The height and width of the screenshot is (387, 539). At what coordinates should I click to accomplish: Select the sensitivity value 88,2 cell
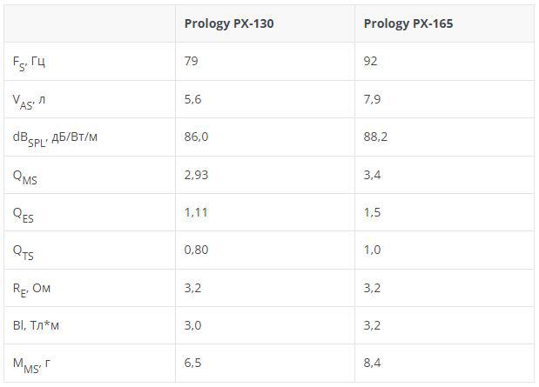coord(375,137)
